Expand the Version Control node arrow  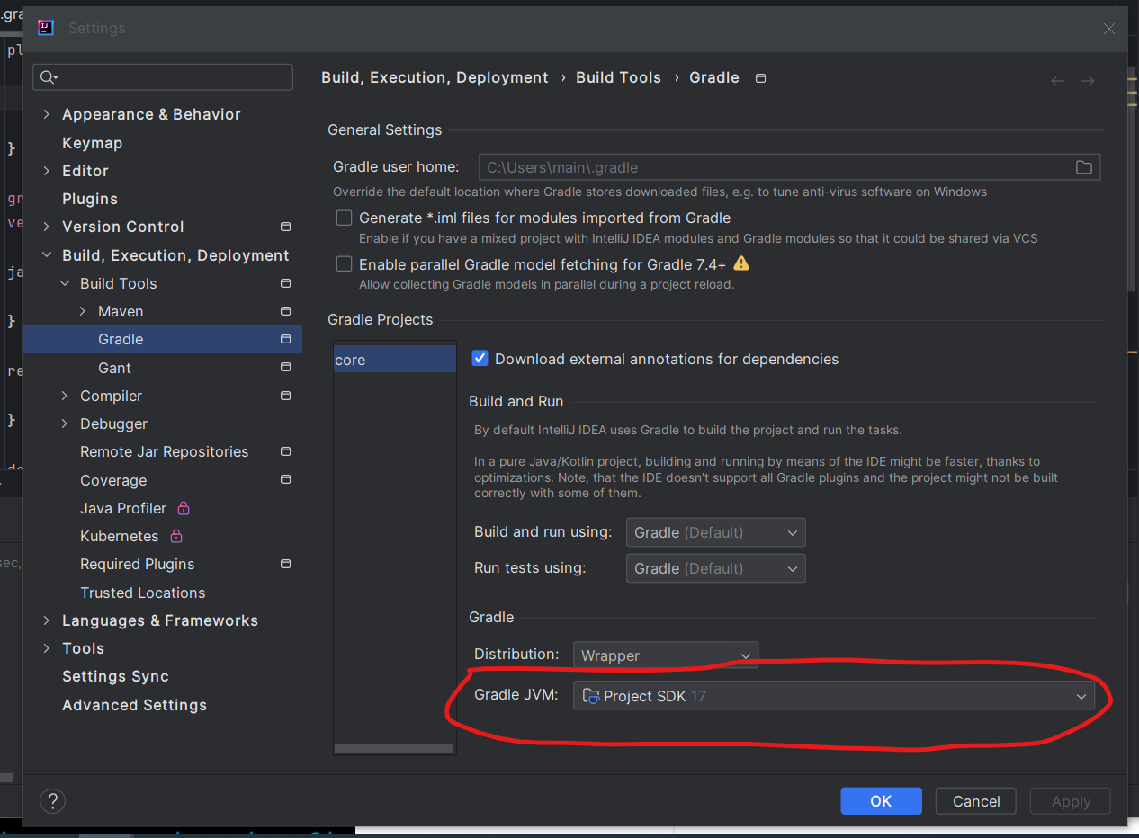(47, 227)
